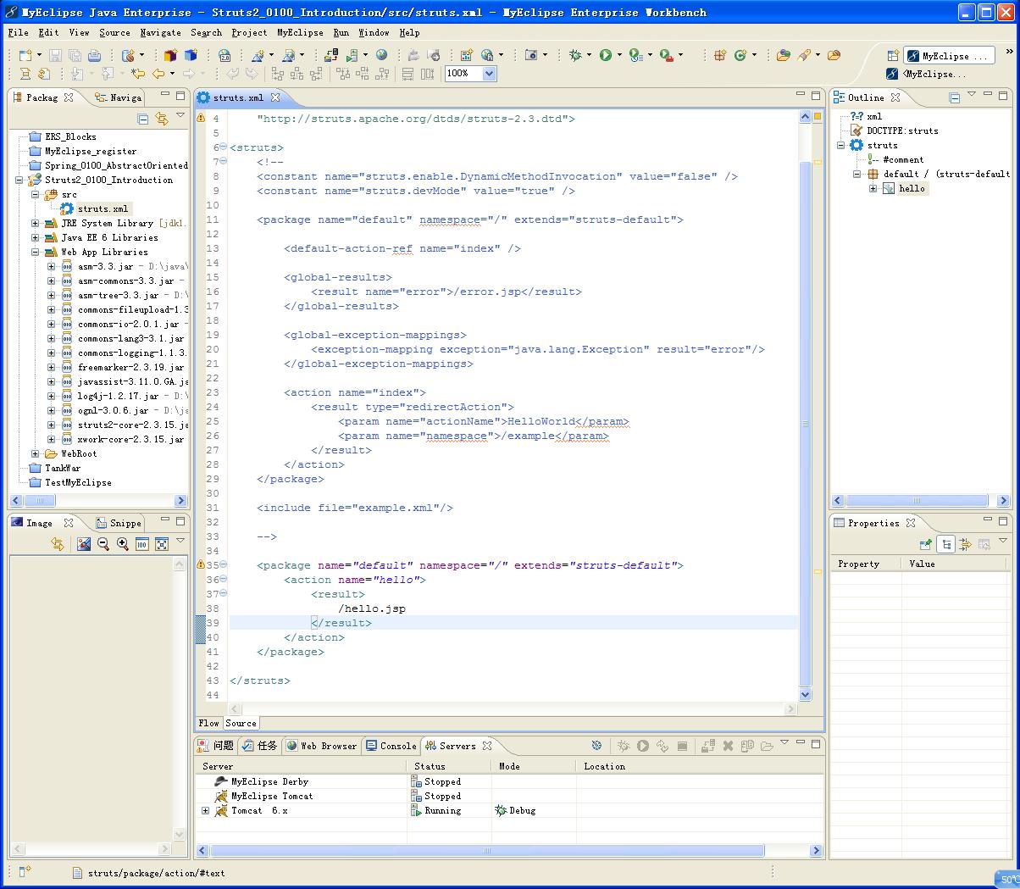
Task: Open the MyEclipse menu
Action: coord(300,32)
